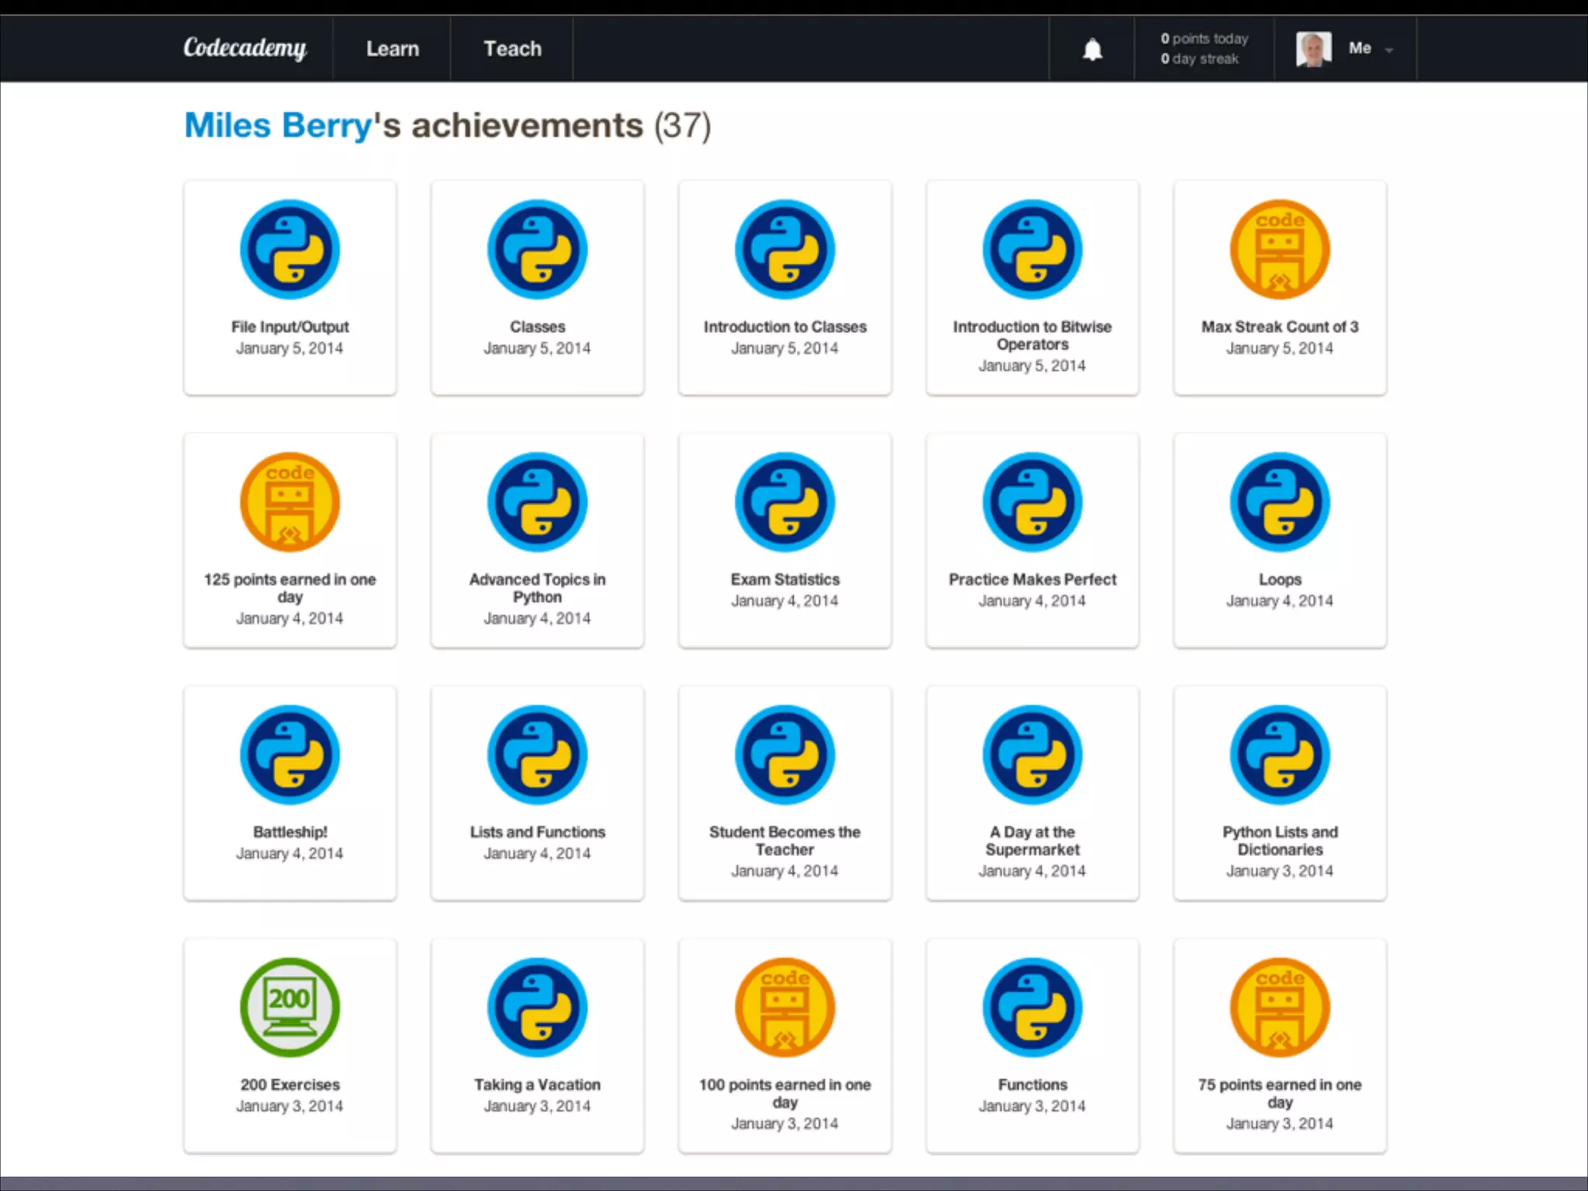Image resolution: width=1588 pixels, height=1191 pixels.
Task: Click the 75 points earned badge icon
Action: click(x=1279, y=1007)
